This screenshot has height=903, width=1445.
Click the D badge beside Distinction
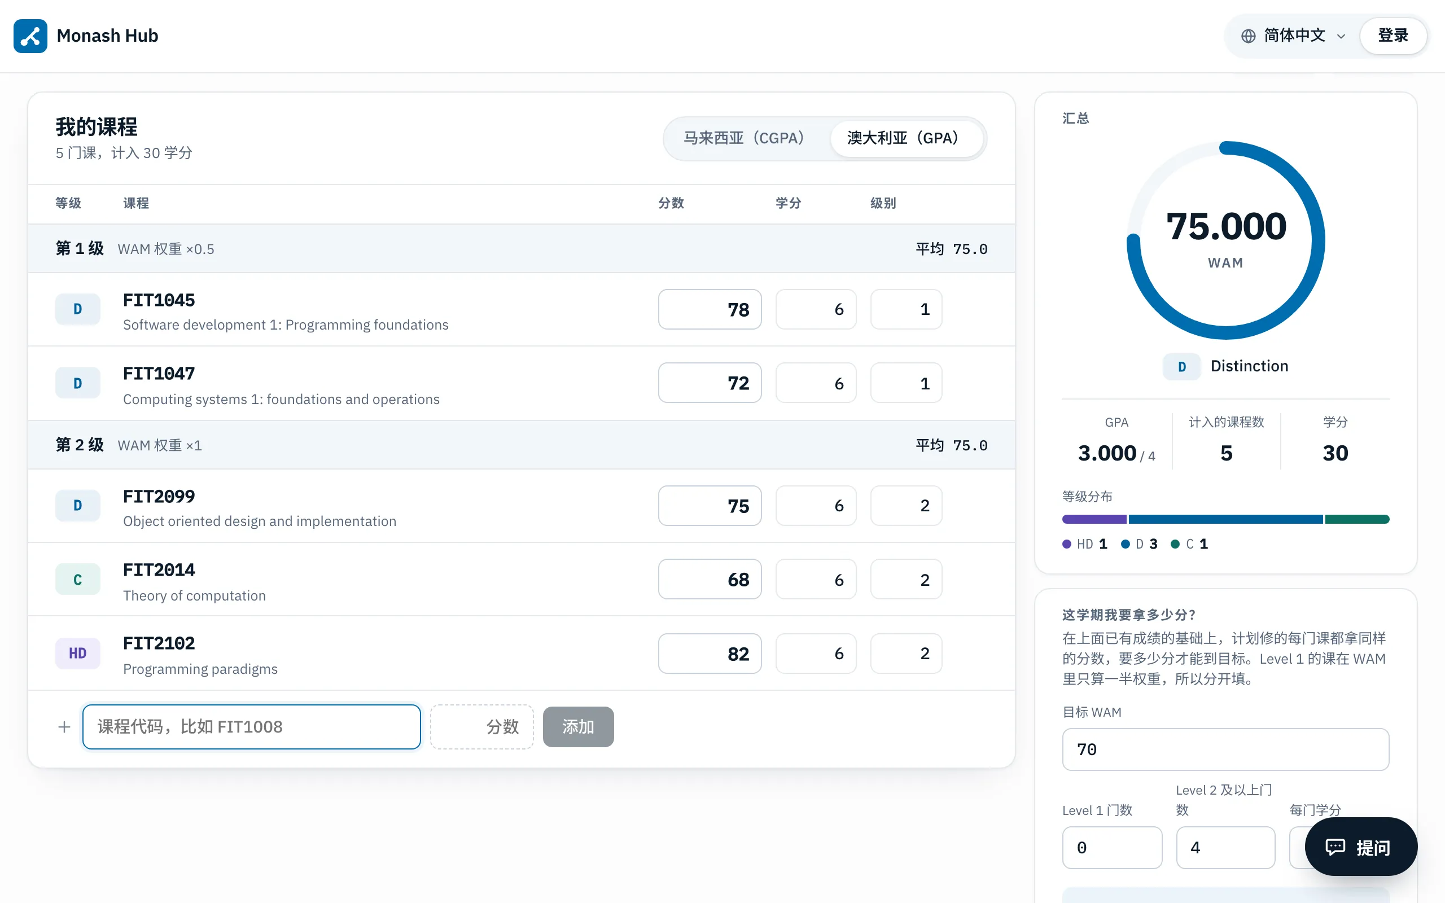click(1181, 367)
